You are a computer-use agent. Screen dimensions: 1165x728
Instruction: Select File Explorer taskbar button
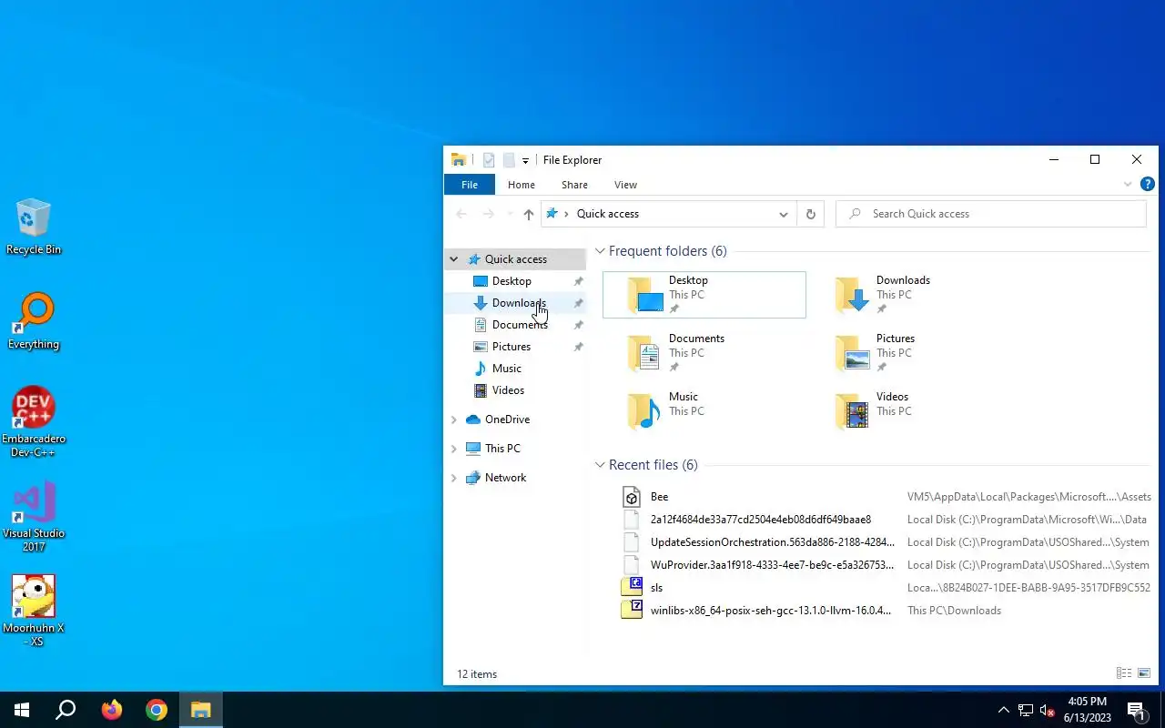200,710
